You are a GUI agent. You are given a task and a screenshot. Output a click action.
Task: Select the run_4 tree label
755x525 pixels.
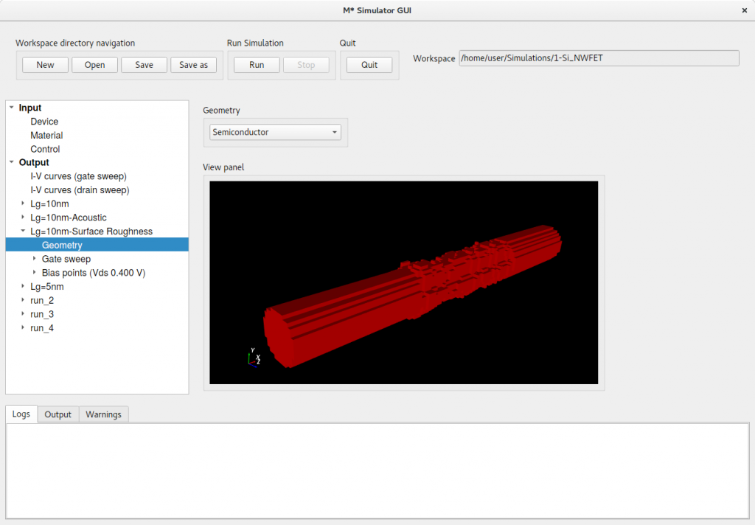[42, 328]
